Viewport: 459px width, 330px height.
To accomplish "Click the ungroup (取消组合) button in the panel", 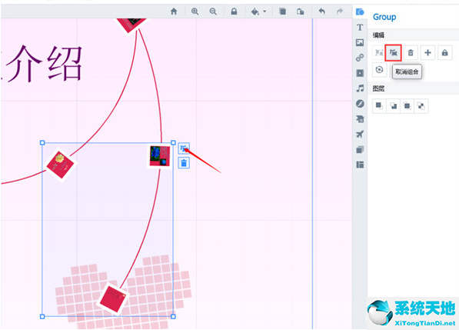I will pyautogui.click(x=393, y=53).
